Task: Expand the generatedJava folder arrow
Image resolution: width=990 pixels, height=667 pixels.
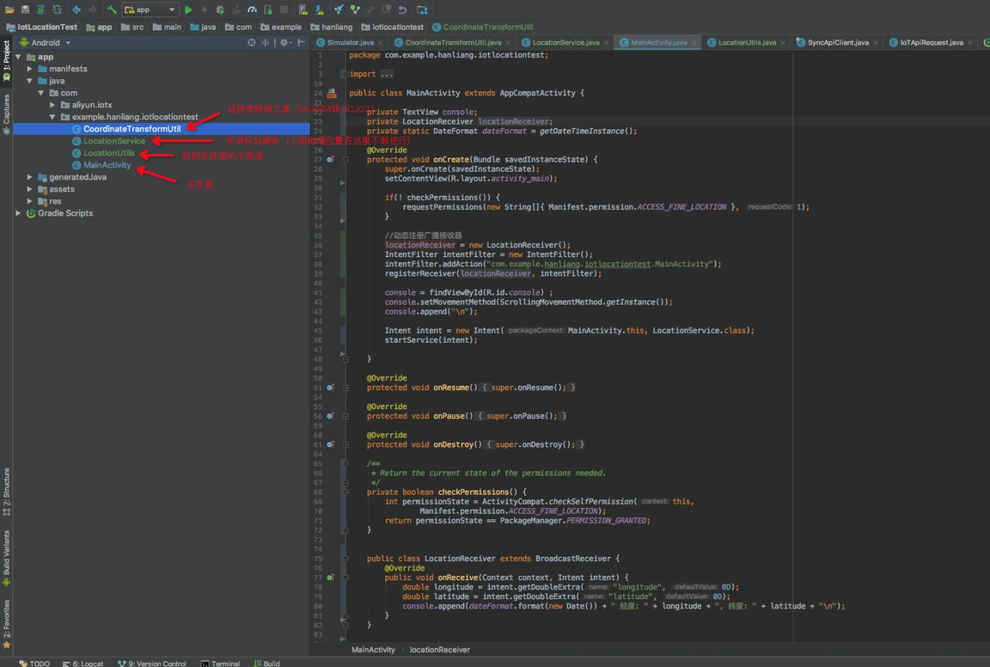Action: [30, 177]
